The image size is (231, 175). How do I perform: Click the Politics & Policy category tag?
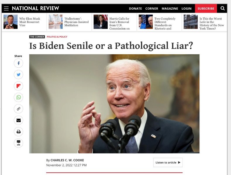tap(57, 37)
